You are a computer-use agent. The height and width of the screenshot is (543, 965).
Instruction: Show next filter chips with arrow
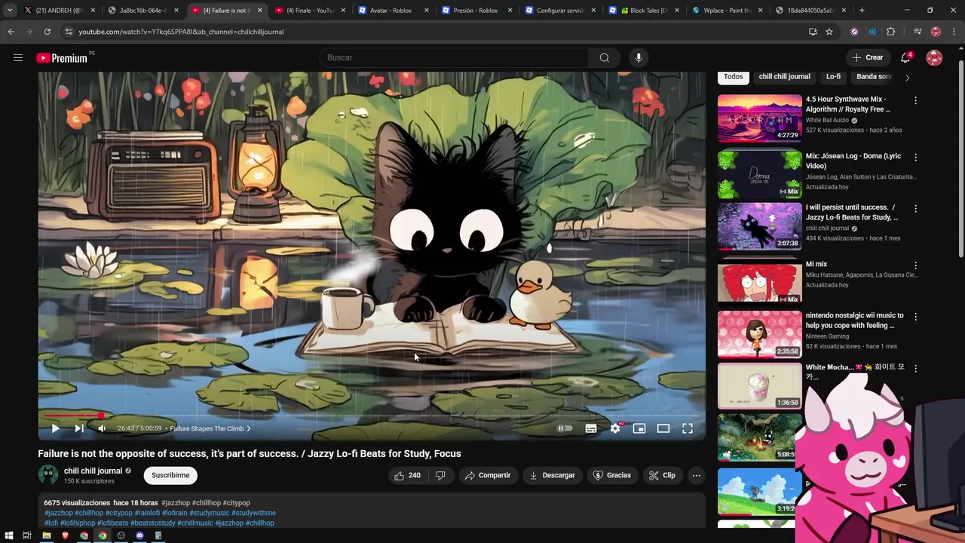tap(907, 77)
